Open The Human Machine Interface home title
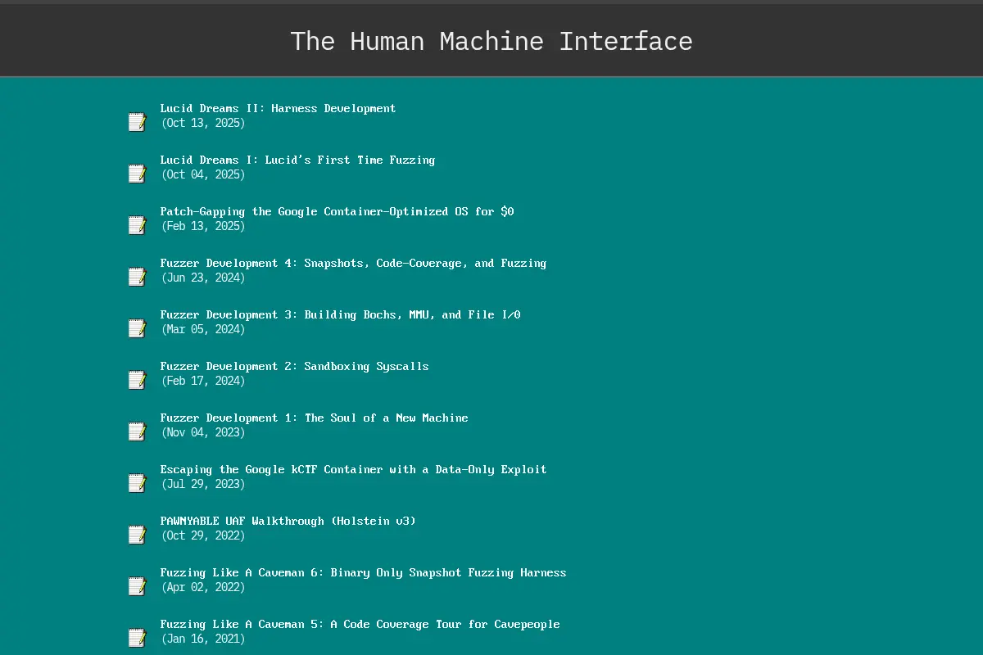Screen dimensions: 983x655 click(491, 41)
